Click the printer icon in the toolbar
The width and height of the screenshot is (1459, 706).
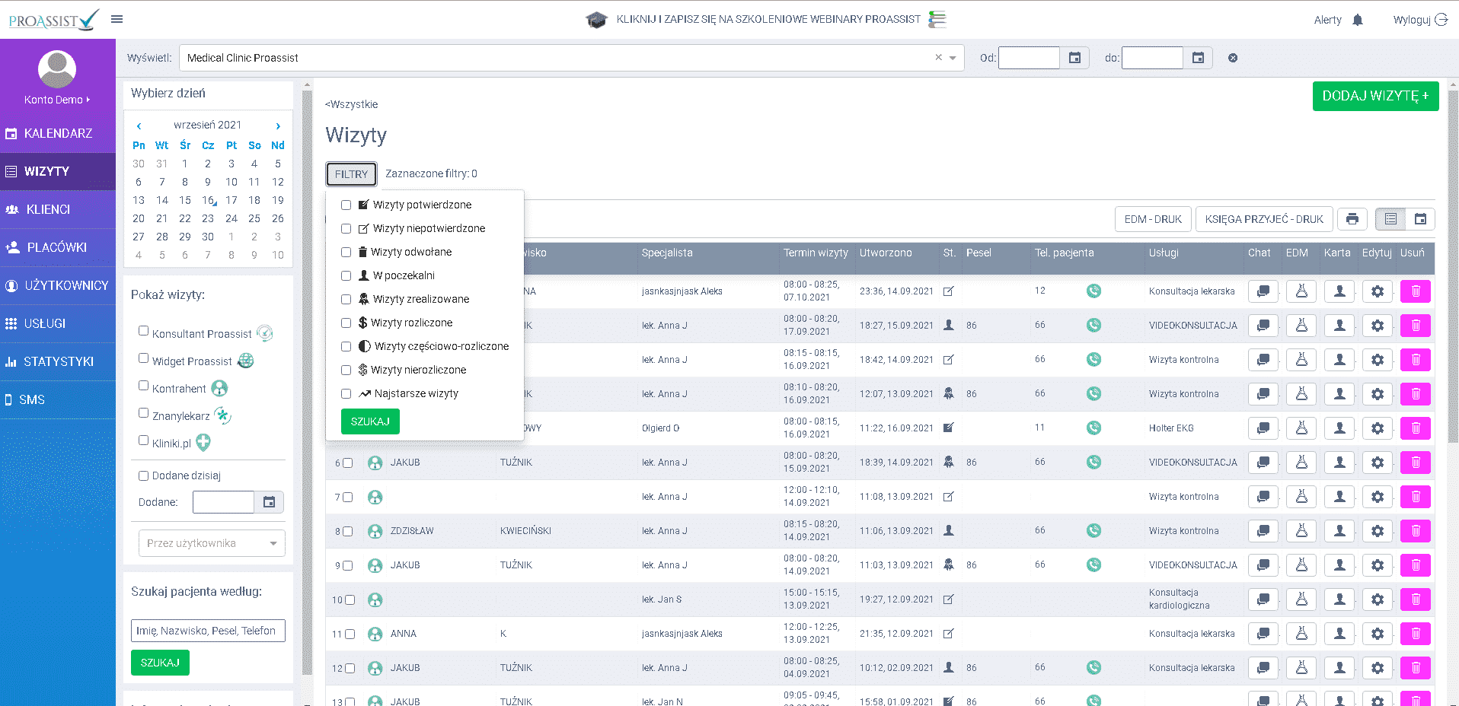coord(1352,219)
